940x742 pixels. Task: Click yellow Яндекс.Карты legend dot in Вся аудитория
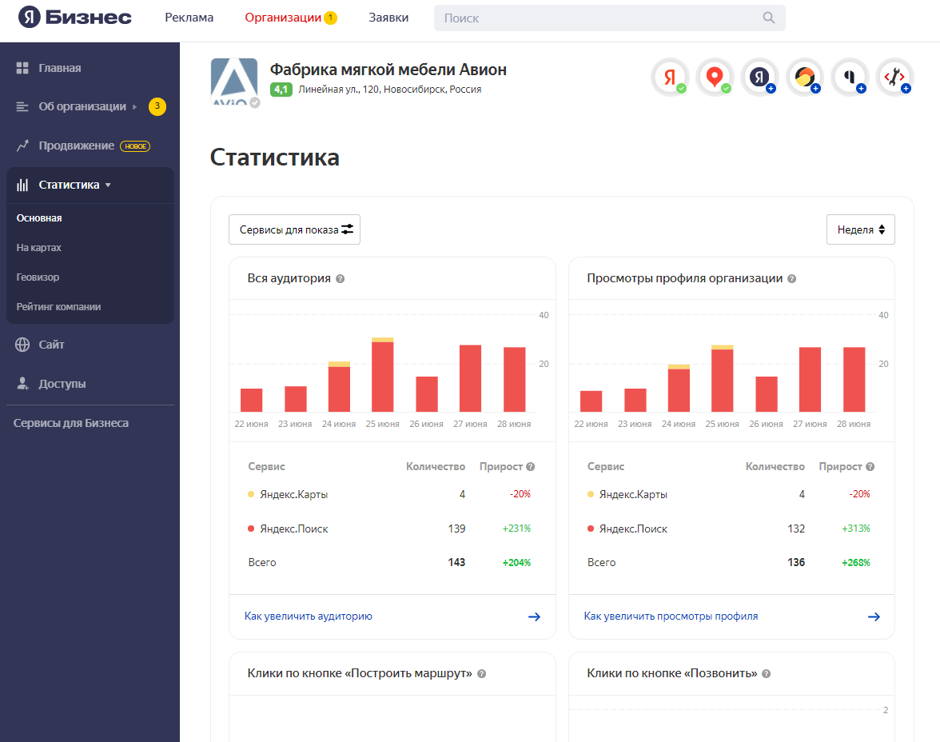[251, 494]
